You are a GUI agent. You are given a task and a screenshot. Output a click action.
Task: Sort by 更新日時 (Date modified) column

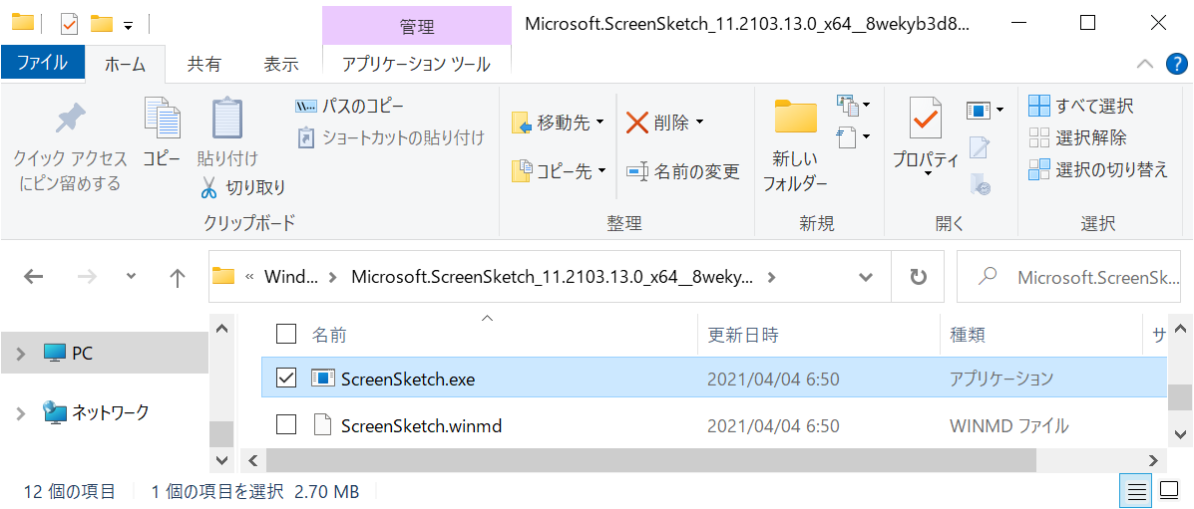pyautogui.click(x=743, y=335)
